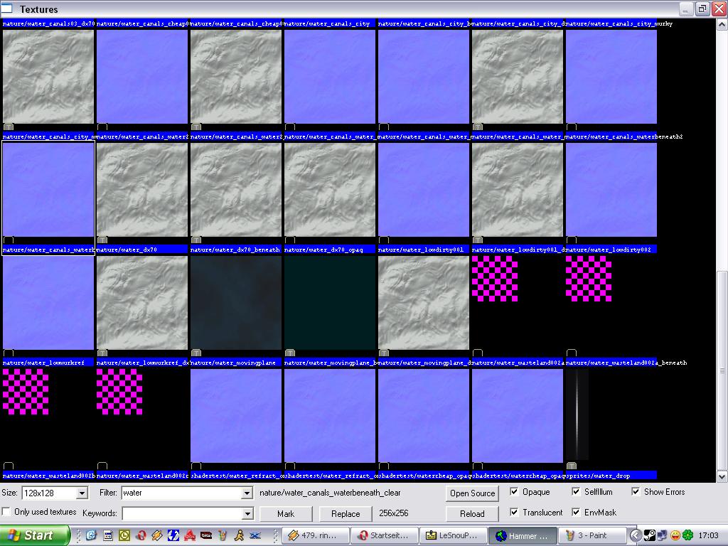Click the texture list scroll up arrow
Image resolution: width=728 pixels, height=546 pixels.
722,25
